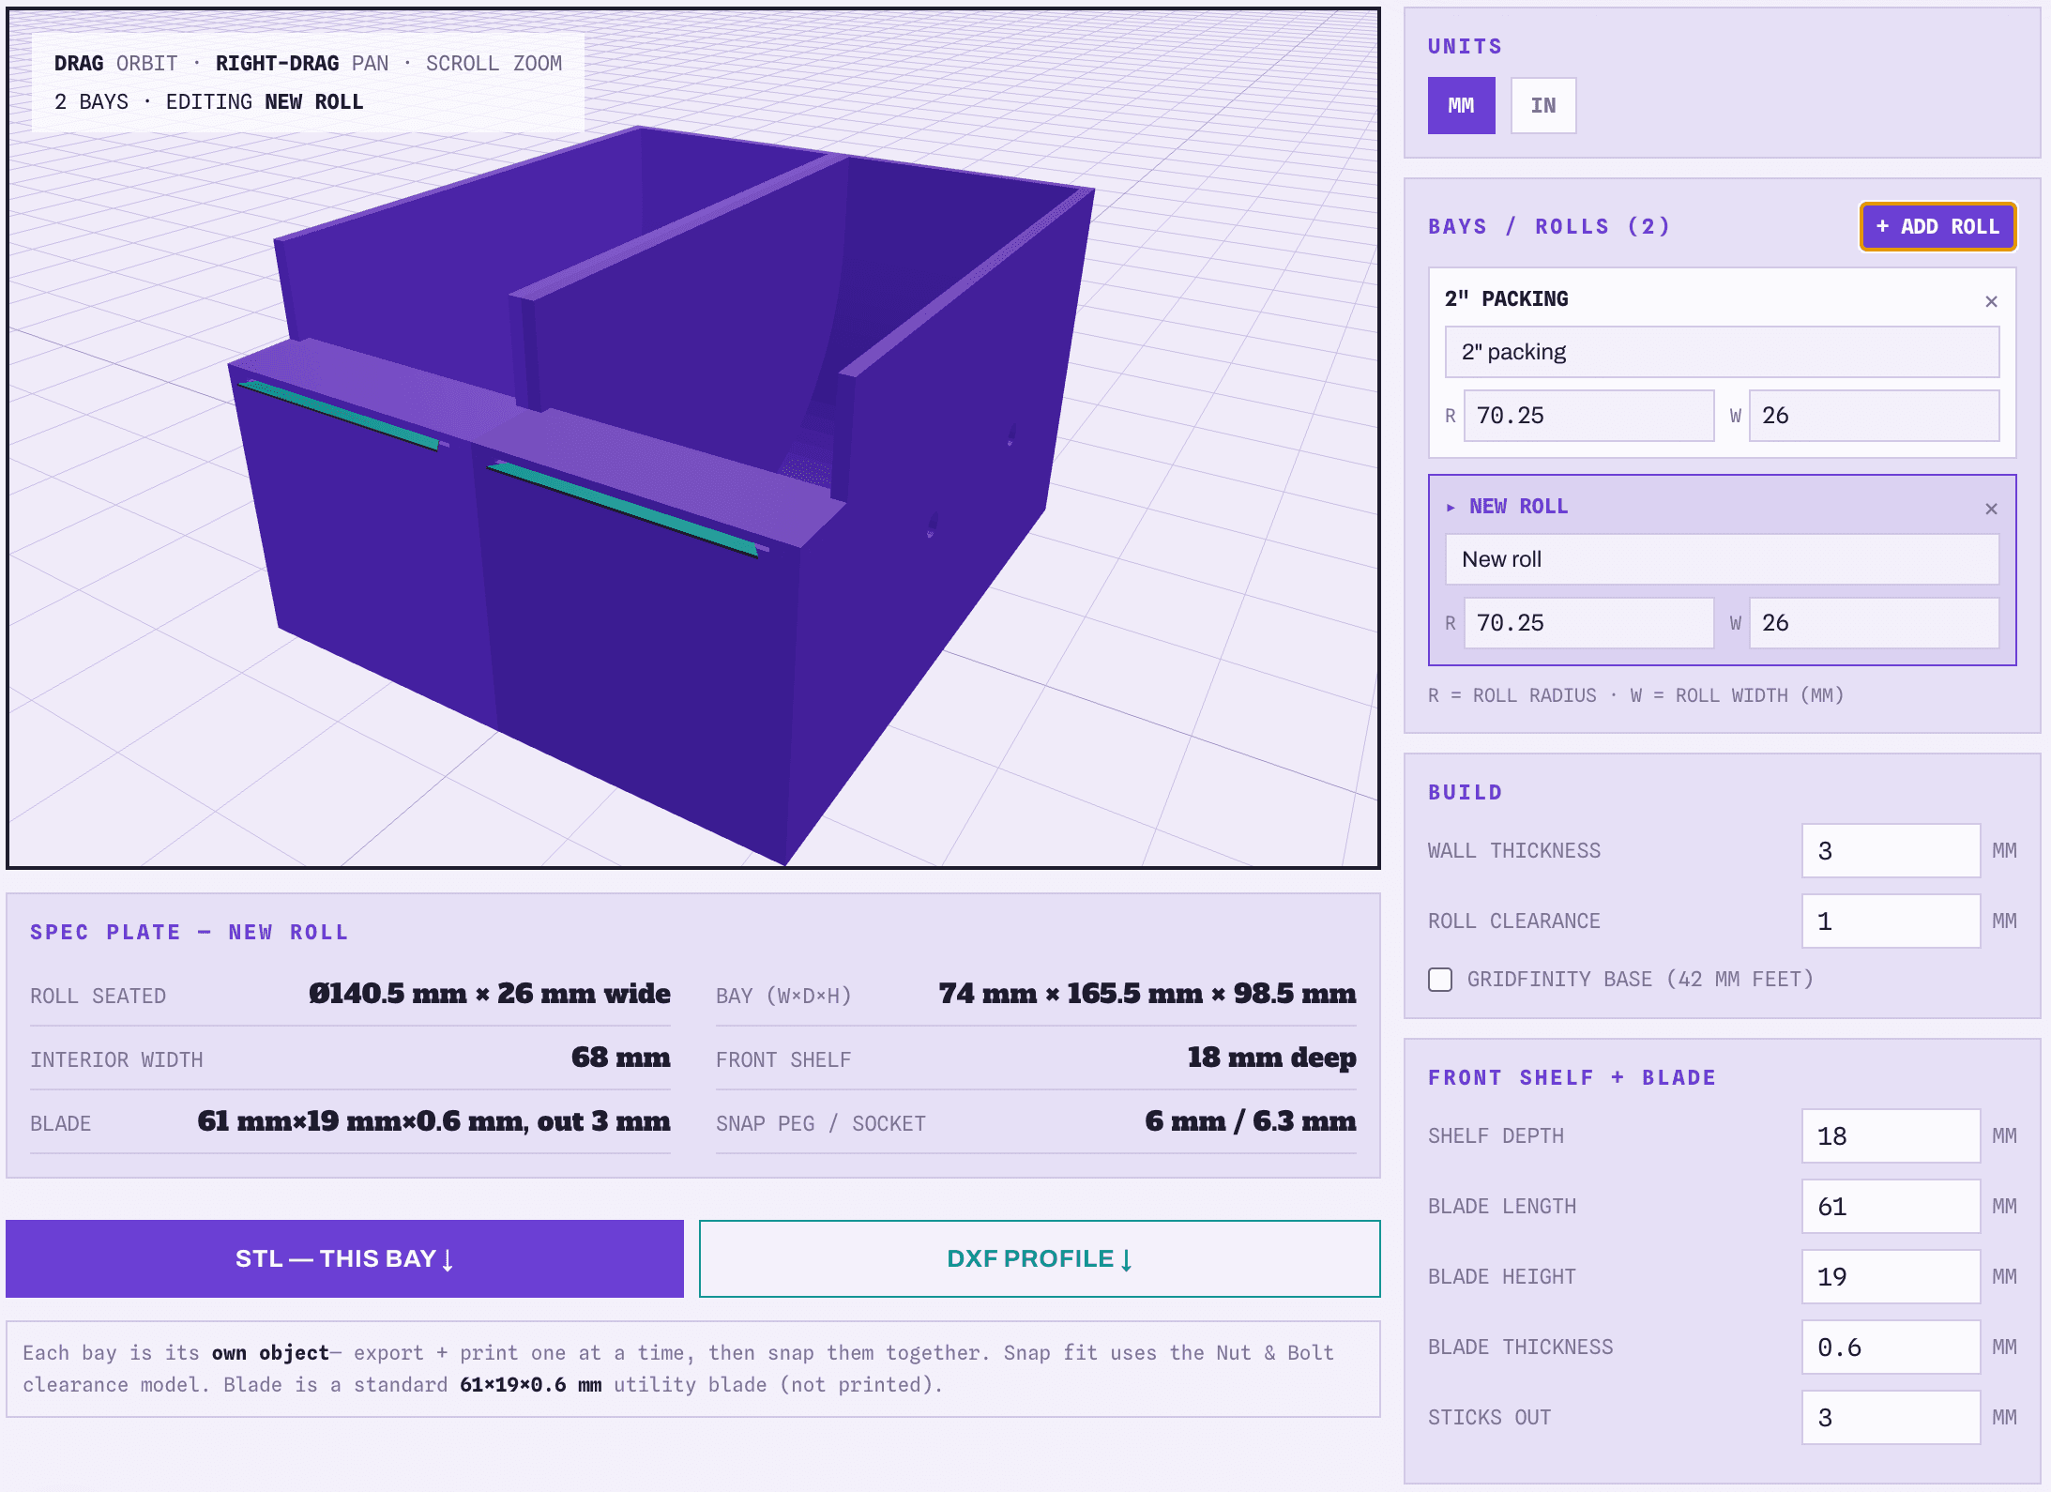Click the 18 mm deep front shelf value

point(1272,1058)
